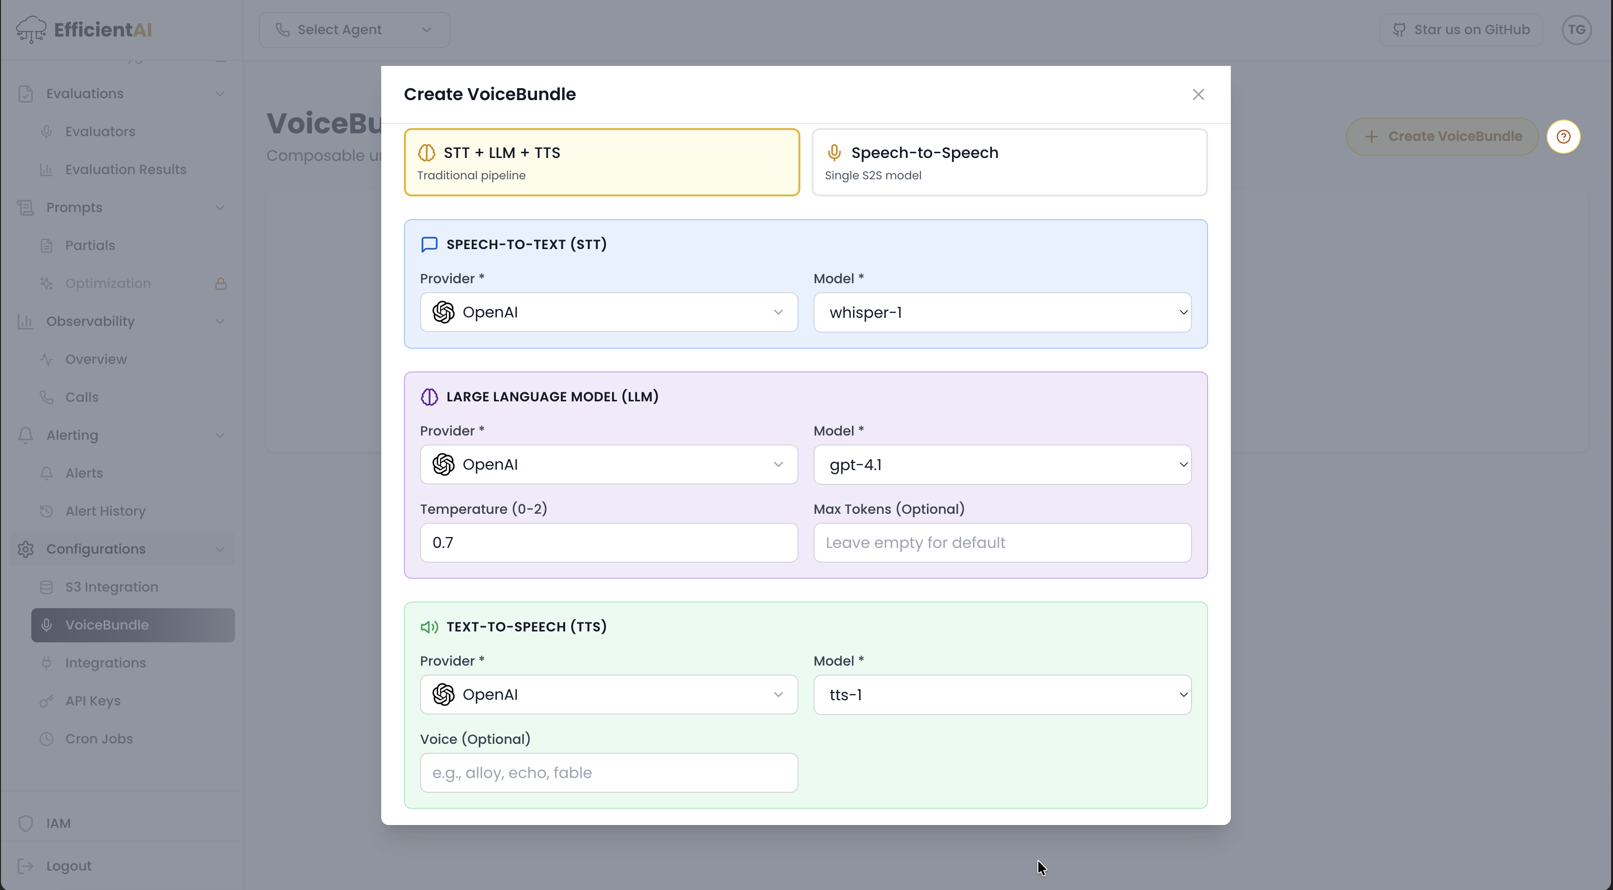Click the Overview activity pulse icon
The width and height of the screenshot is (1613, 890).
click(x=46, y=360)
